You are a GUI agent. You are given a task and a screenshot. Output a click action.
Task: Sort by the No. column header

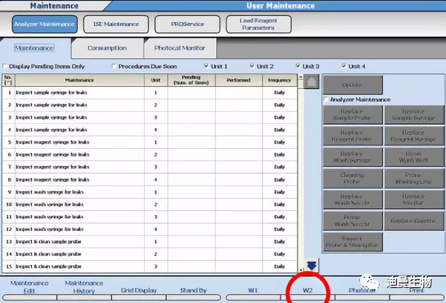(x=8, y=79)
